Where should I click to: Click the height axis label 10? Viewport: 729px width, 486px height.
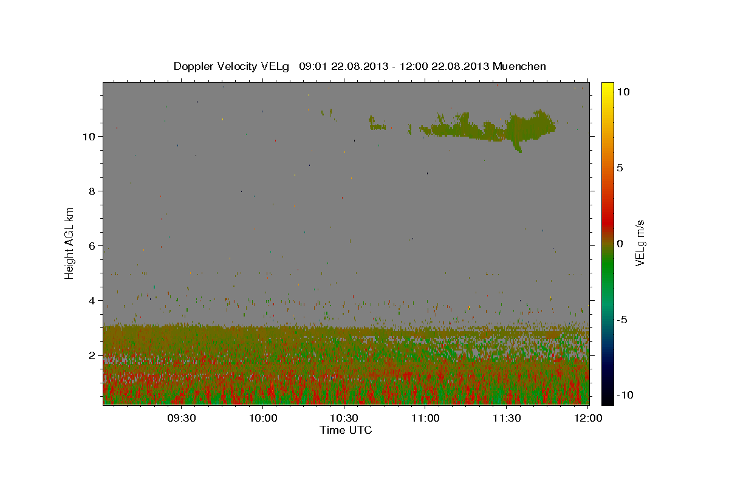[x=89, y=136]
